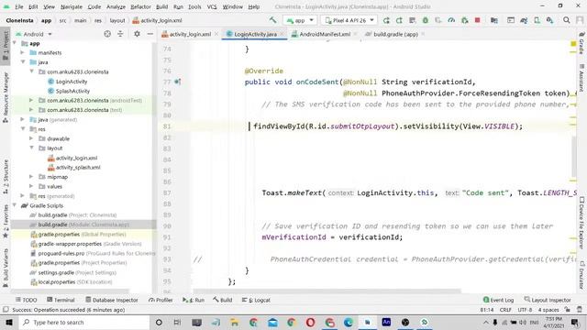This screenshot has width=587, height=330.
Task: Click Apply Changes and Restart Activity icon
Action: 399,20
